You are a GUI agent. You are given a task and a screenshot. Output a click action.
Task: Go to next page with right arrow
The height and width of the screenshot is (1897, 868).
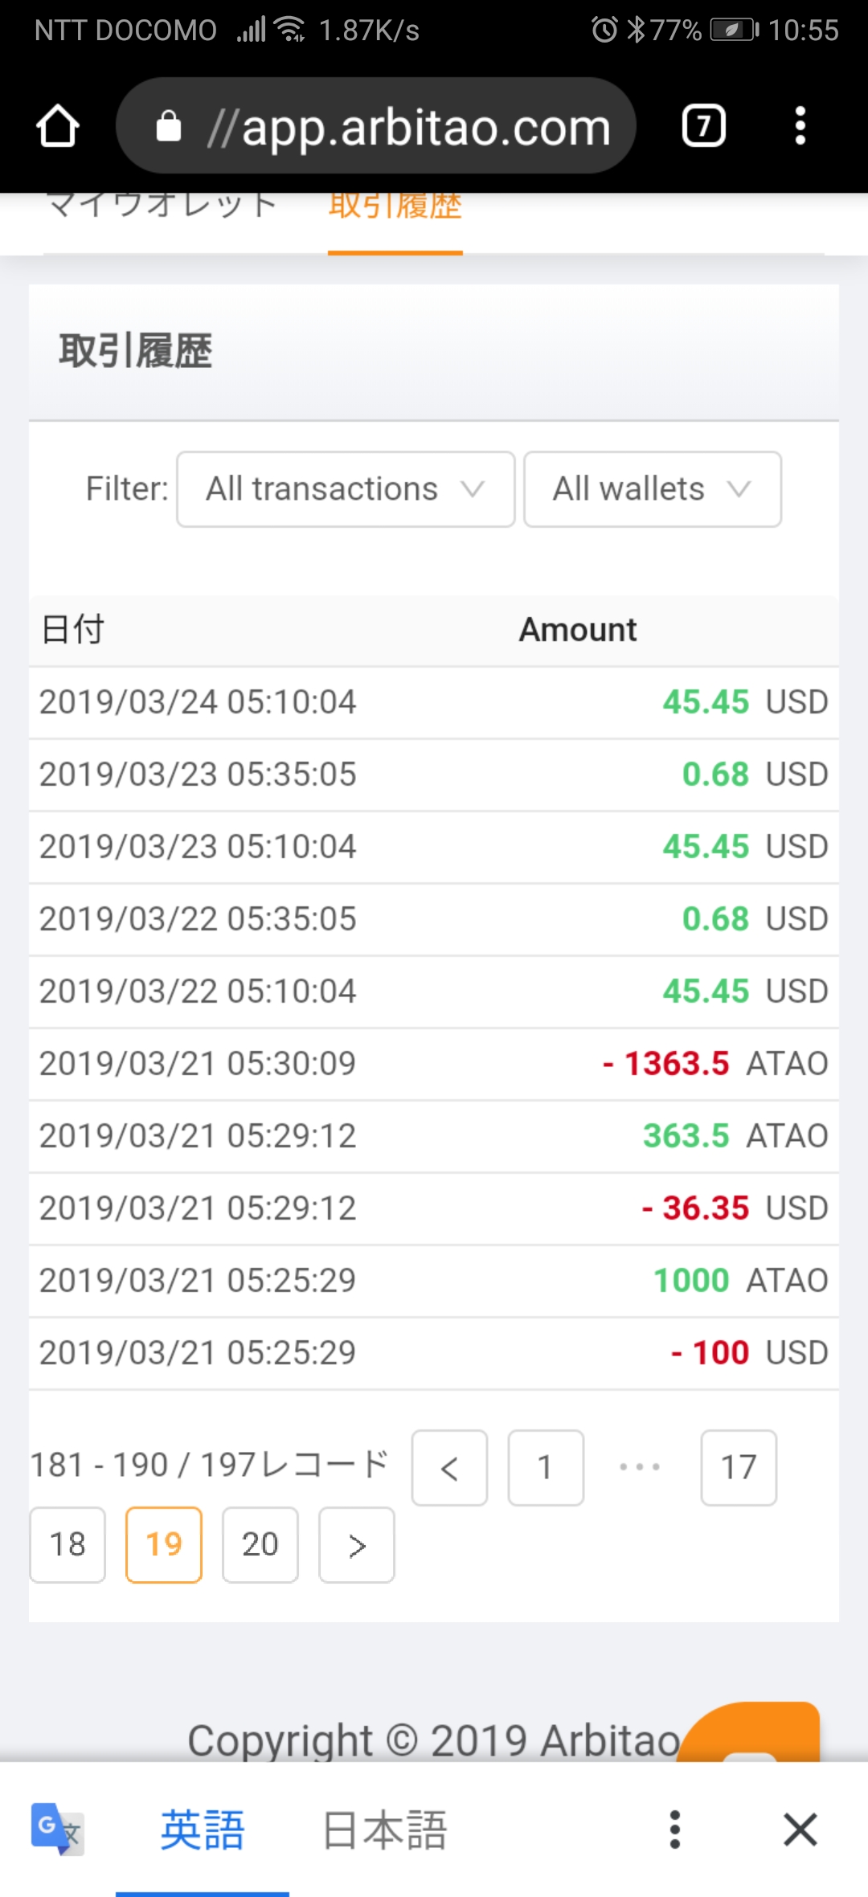[357, 1544]
